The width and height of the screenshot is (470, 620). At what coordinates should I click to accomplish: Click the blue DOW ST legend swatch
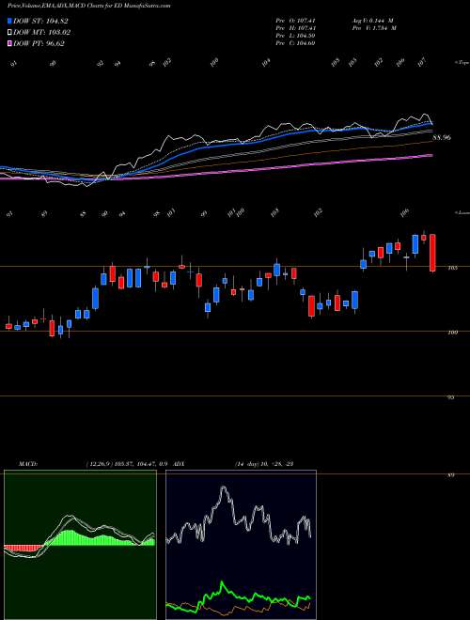(10, 21)
